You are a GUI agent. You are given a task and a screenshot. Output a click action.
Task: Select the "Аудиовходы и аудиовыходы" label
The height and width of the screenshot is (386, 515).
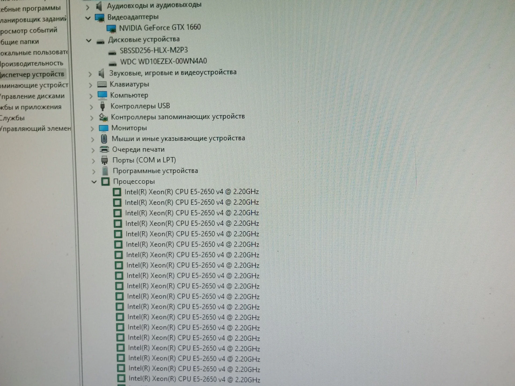coord(154,5)
